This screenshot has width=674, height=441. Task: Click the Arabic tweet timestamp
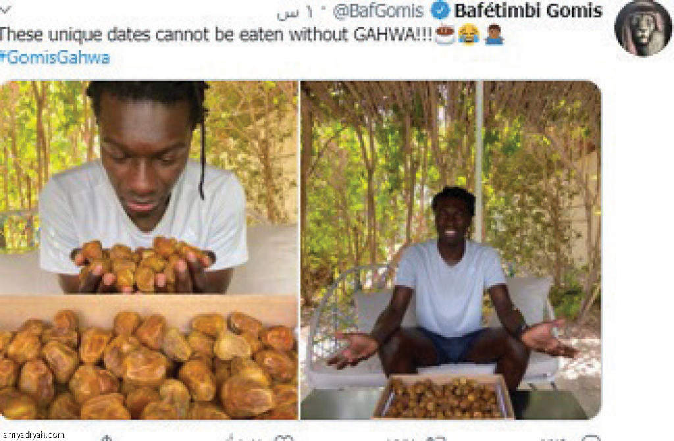pyautogui.click(x=295, y=13)
